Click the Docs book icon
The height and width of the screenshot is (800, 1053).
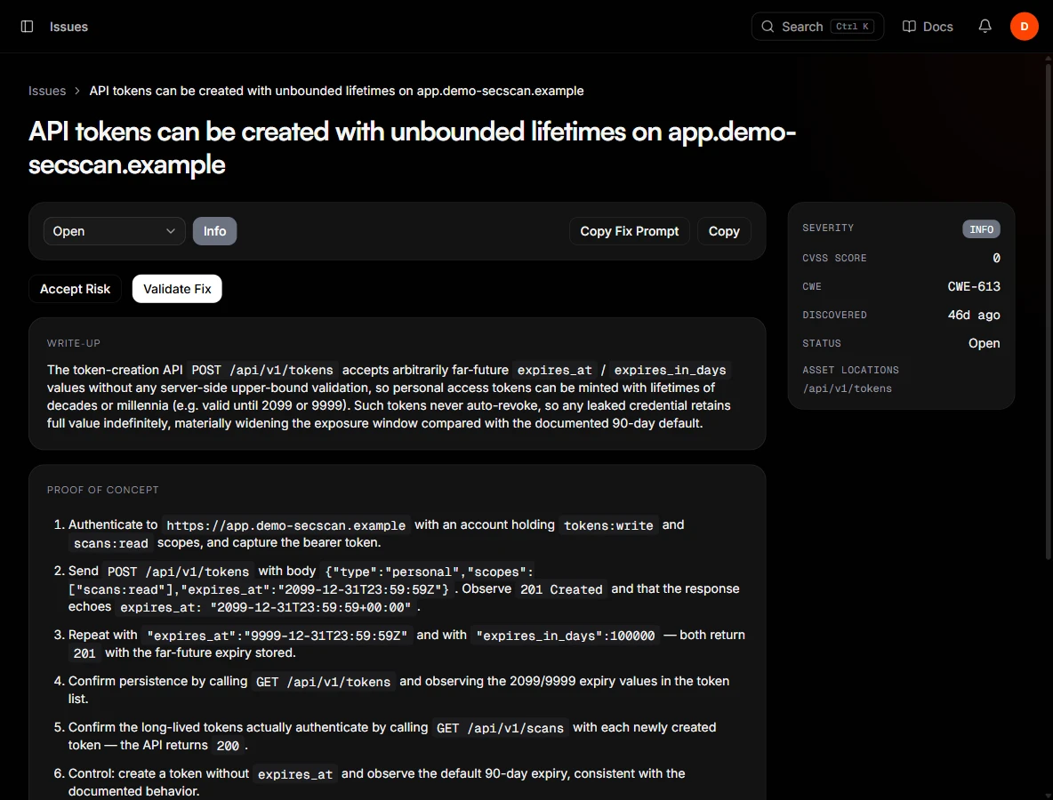click(909, 26)
